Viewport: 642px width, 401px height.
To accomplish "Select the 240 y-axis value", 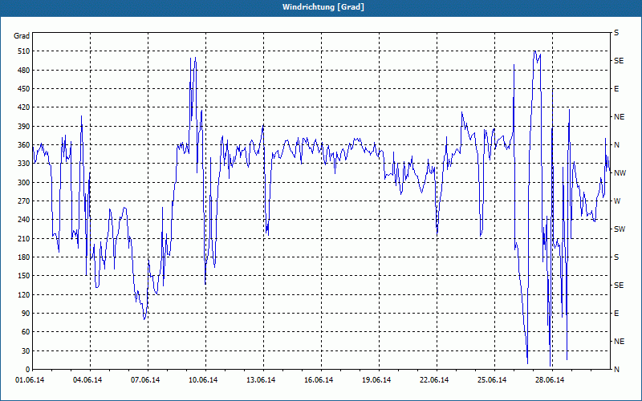I will tap(23, 220).
